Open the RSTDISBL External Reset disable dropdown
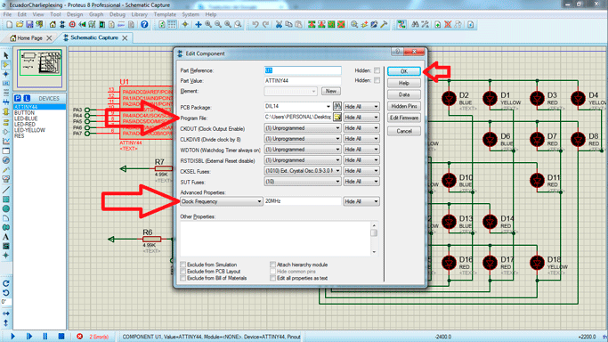This screenshot has width=608, height=342. point(303,159)
